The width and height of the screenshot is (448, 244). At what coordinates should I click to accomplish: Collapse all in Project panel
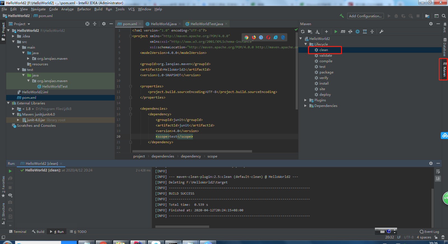[x=95, y=24]
